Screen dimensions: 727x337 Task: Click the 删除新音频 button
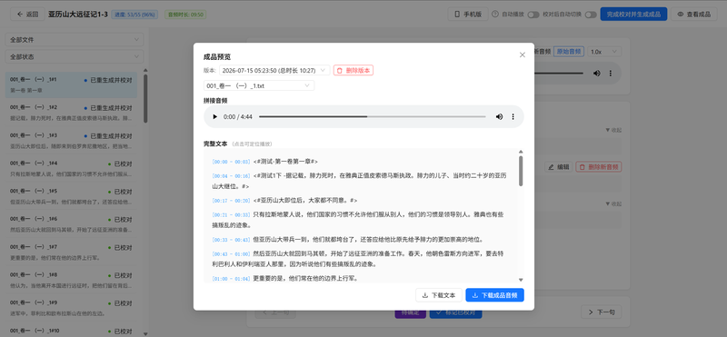pyautogui.click(x=599, y=167)
